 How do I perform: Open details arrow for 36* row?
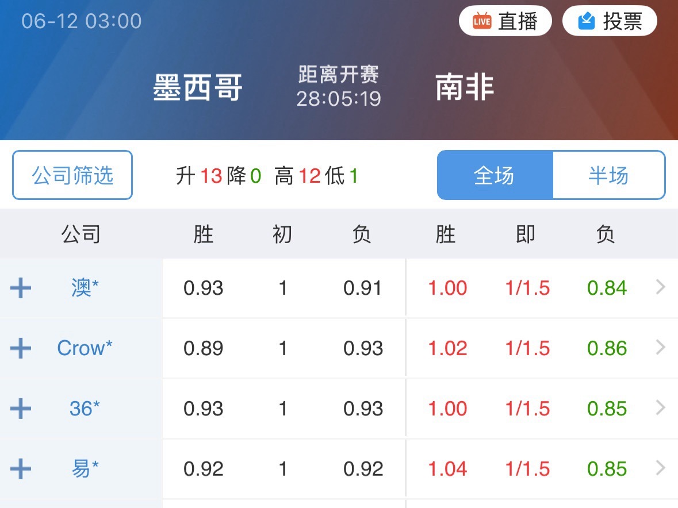tap(660, 407)
